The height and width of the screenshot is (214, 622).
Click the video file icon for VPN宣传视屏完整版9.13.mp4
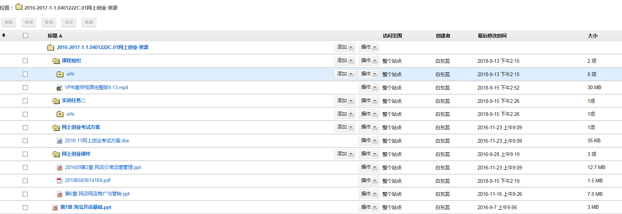pos(59,88)
